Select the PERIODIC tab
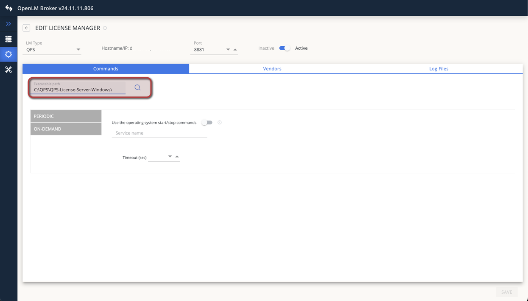 tap(66, 115)
